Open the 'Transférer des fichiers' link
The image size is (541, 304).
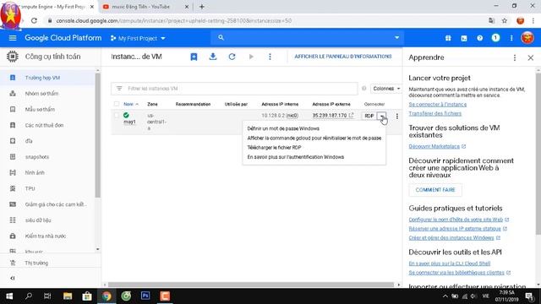click(434, 113)
